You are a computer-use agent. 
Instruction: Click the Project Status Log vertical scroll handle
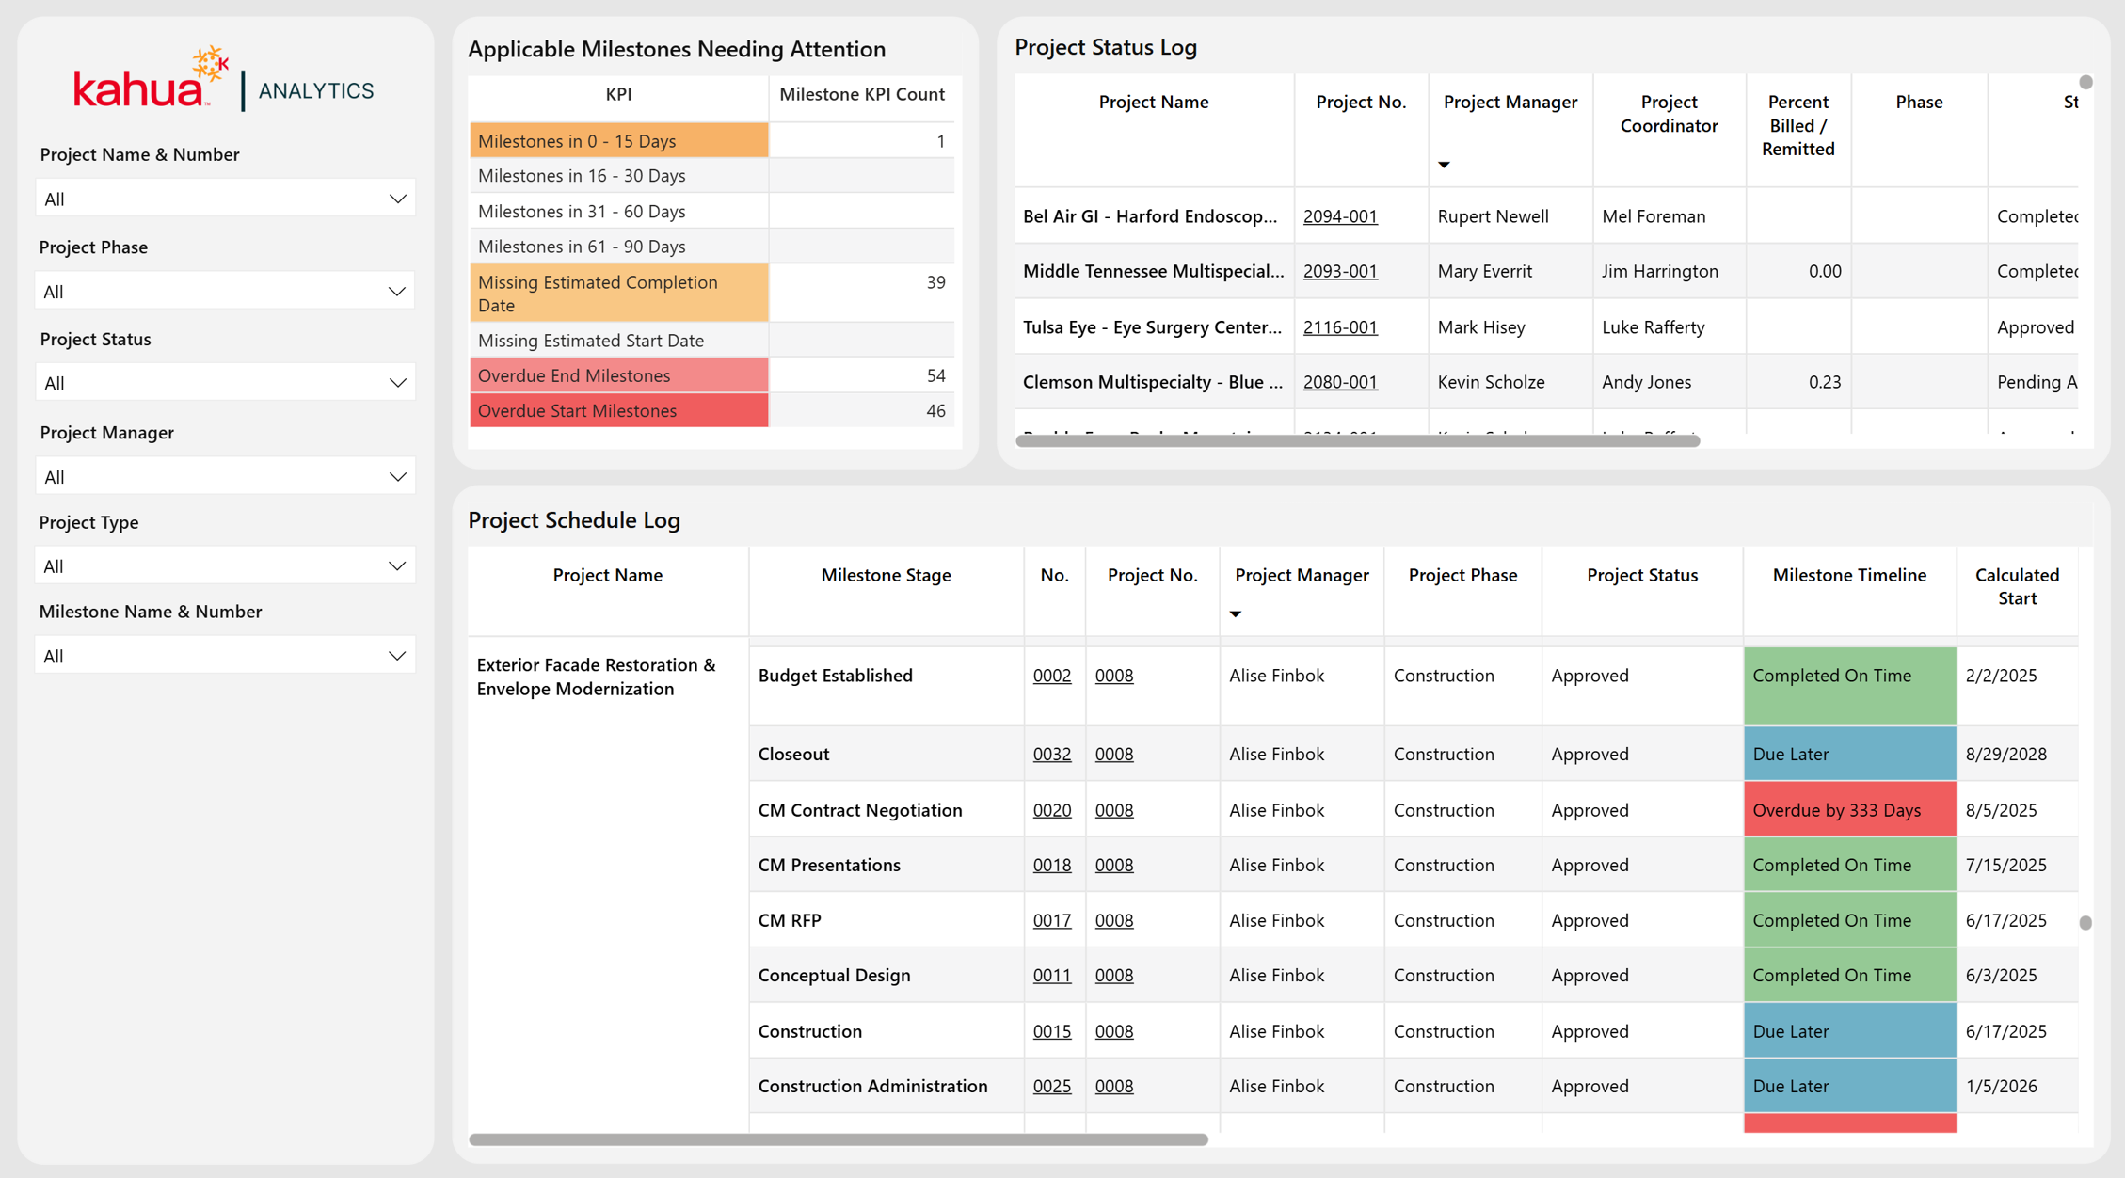click(2085, 82)
